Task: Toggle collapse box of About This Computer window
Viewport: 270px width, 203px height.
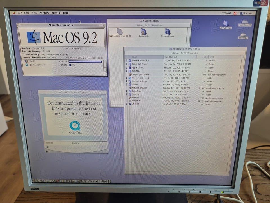Action: (x=104, y=25)
